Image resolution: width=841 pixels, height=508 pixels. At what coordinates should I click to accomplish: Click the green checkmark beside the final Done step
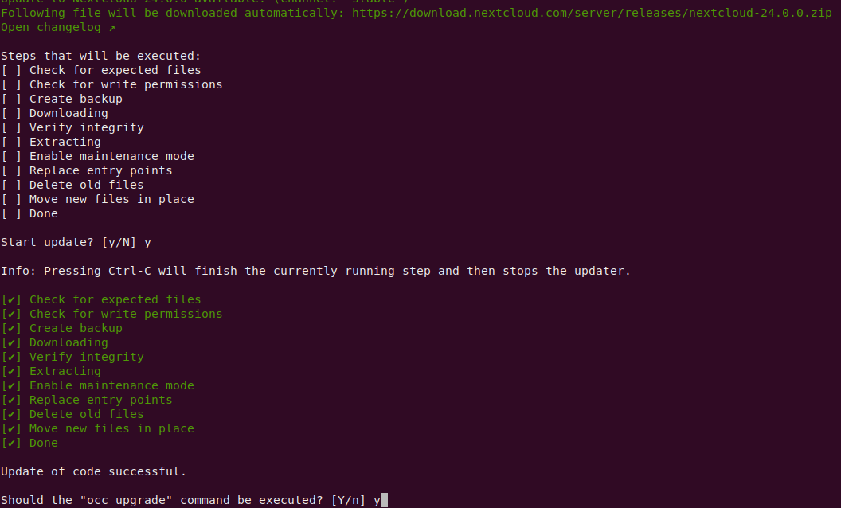[11, 443]
